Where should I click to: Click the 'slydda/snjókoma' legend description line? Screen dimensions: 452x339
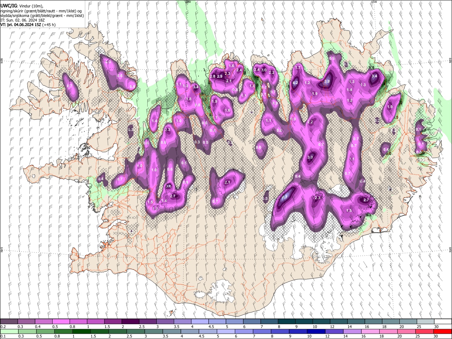42,16
